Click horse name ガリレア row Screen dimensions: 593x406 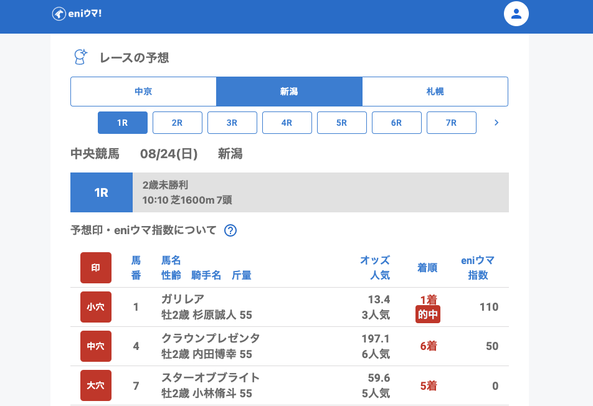click(x=183, y=299)
